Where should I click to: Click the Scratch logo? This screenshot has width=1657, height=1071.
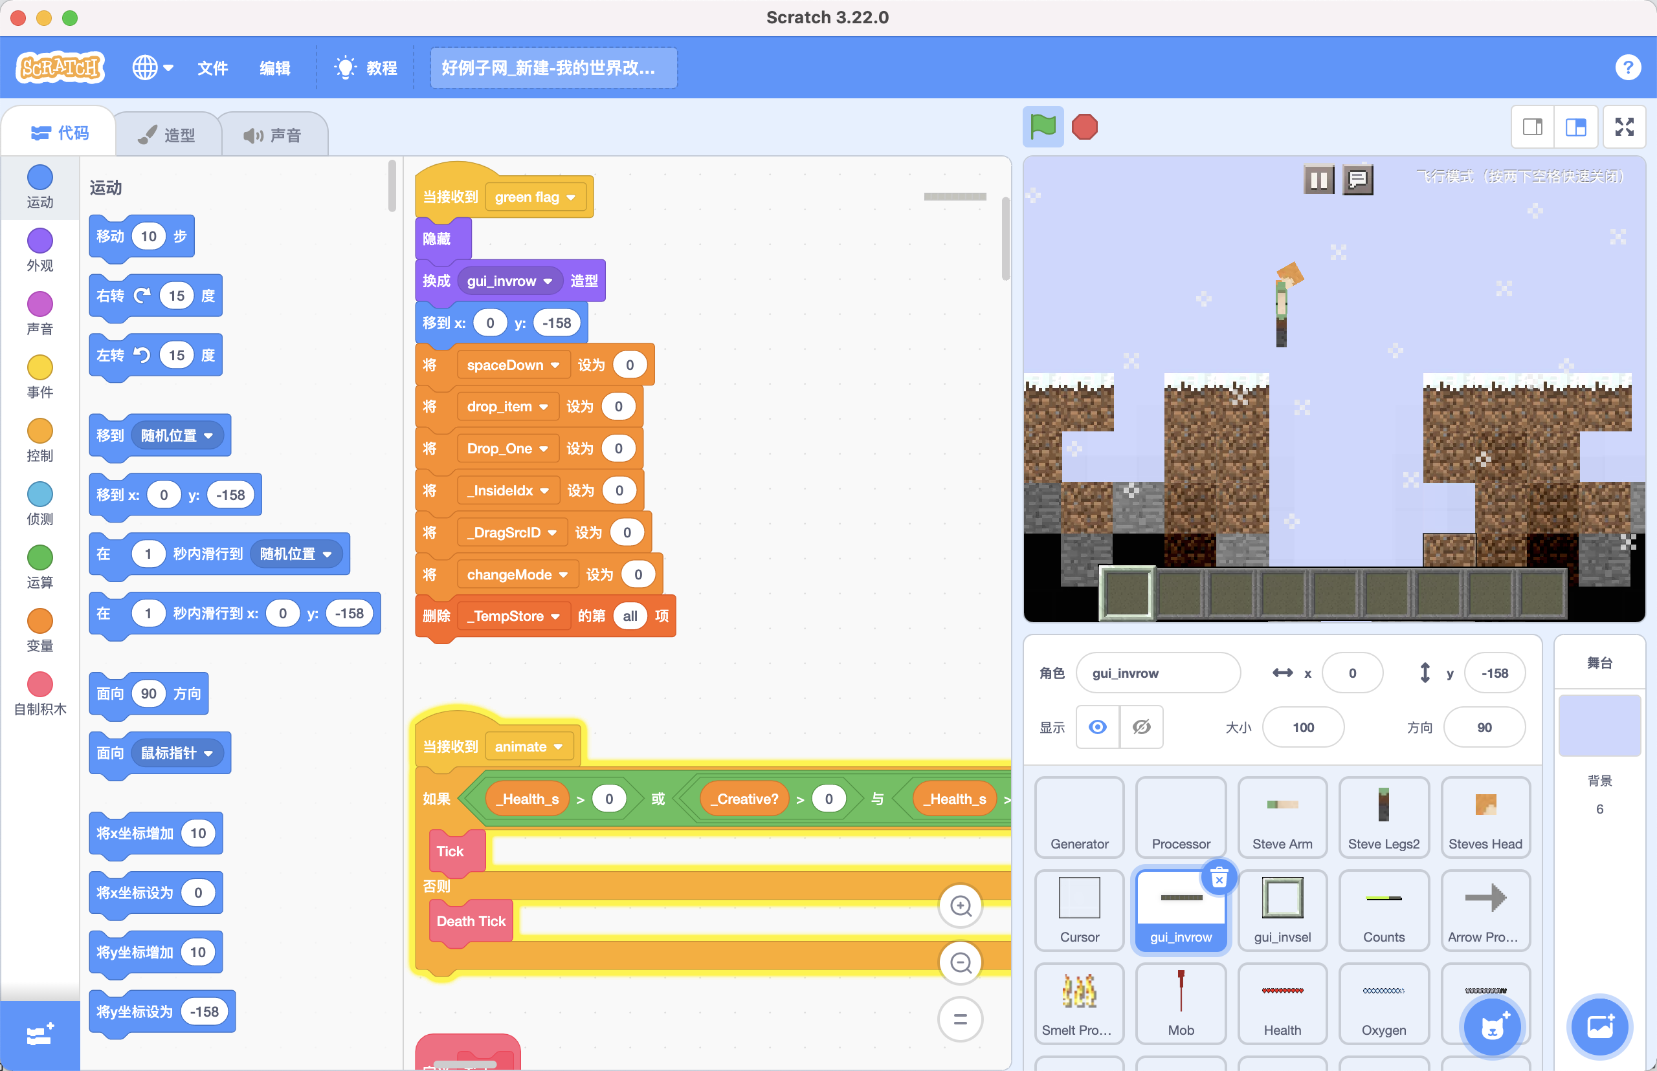[60, 67]
